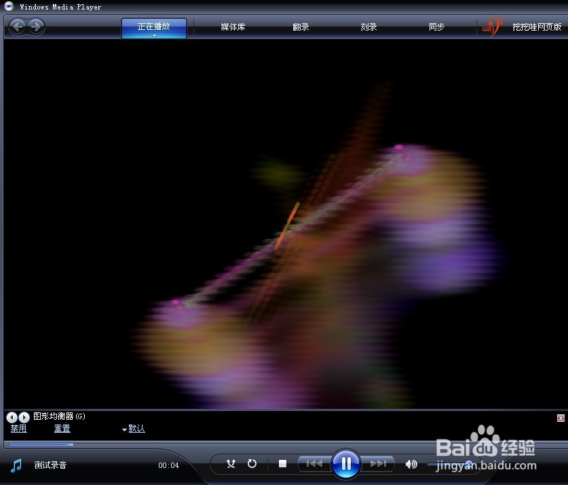
Task: Click the visualization display area
Action: 286,224
